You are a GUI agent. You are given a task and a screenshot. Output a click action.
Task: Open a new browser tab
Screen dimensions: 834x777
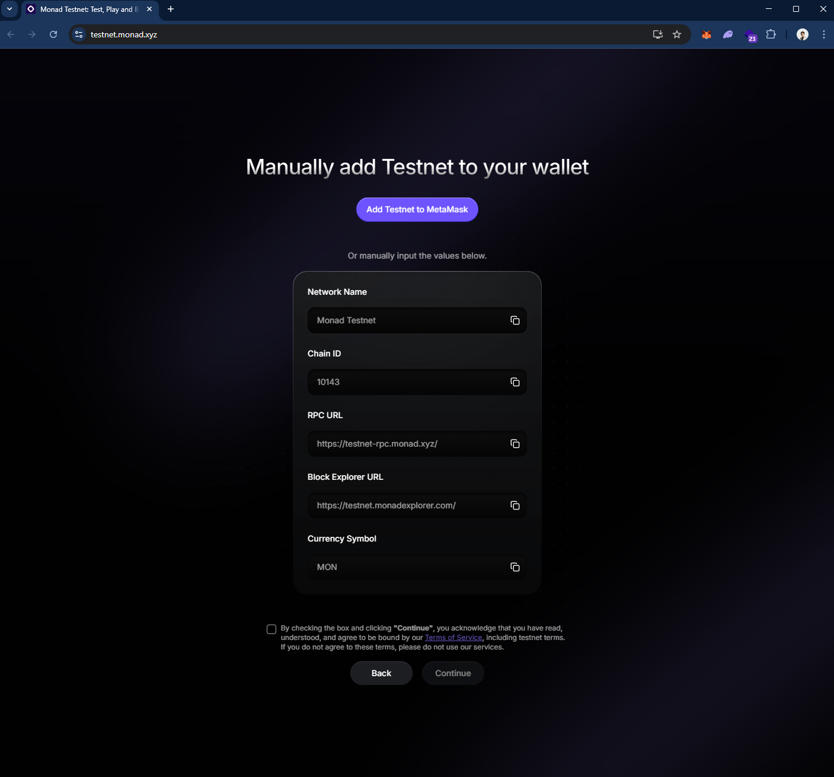pyautogui.click(x=171, y=9)
